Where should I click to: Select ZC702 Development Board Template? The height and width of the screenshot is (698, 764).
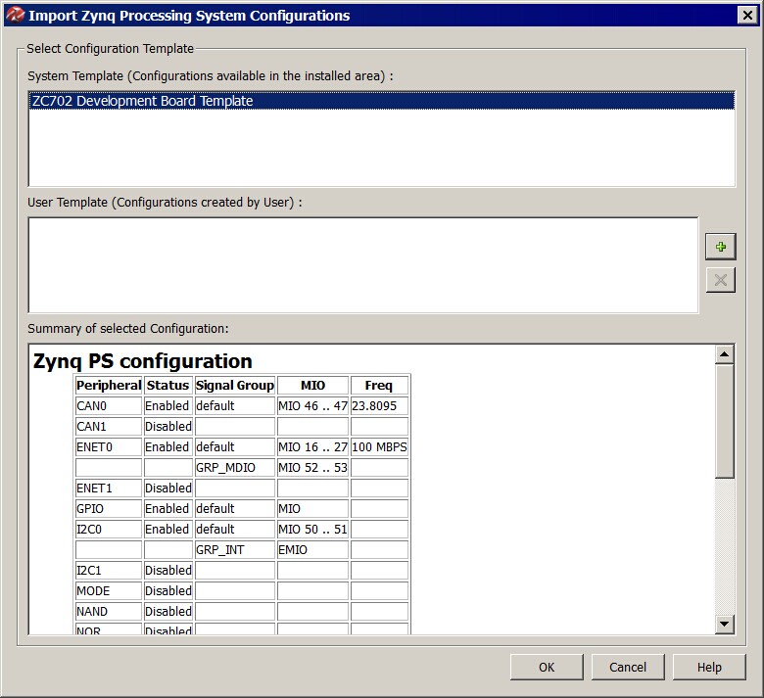coord(143,101)
